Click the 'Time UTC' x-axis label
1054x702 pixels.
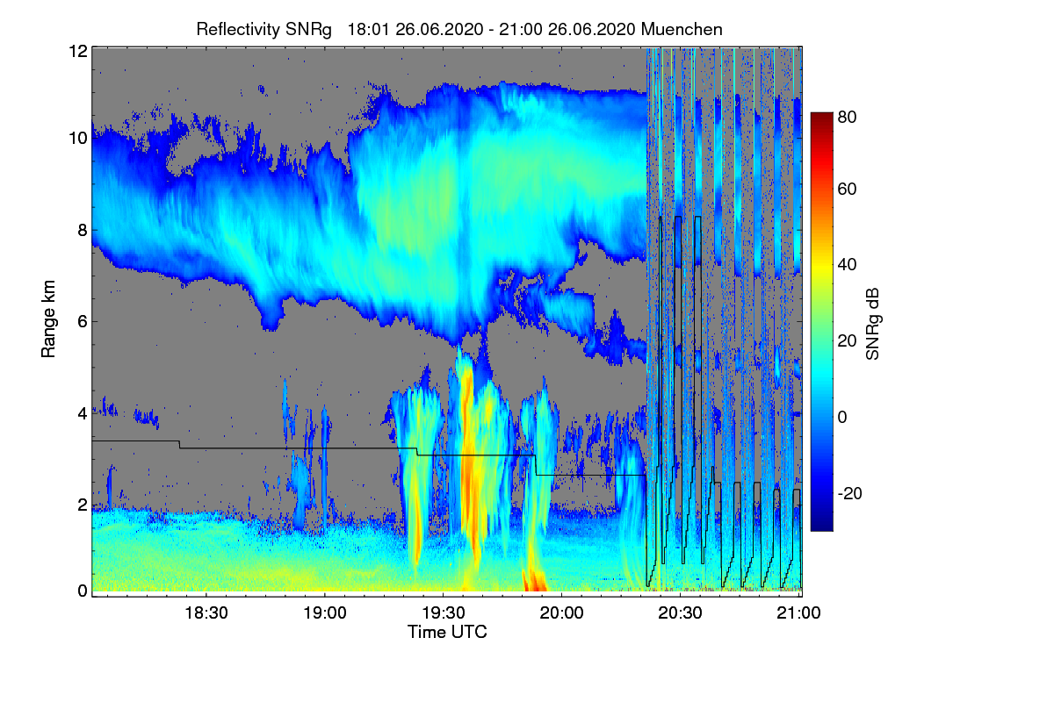(447, 632)
